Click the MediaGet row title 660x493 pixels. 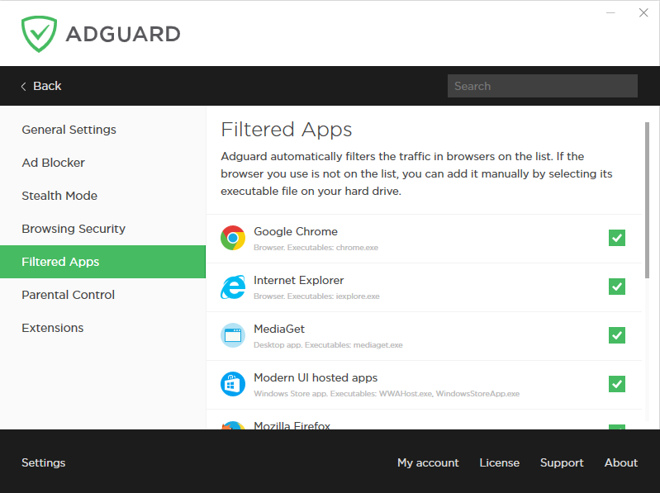click(x=279, y=329)
